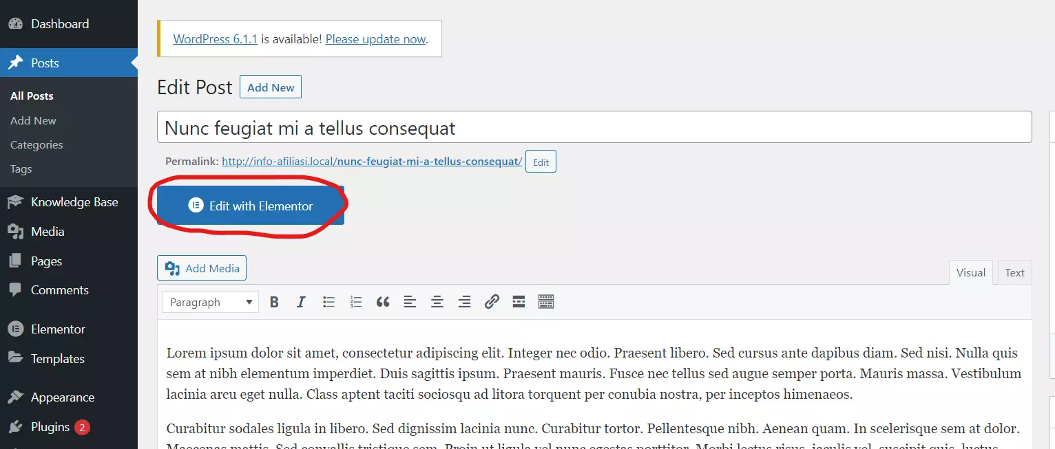Click the Comments speech bubble icon

pos(15,290)
